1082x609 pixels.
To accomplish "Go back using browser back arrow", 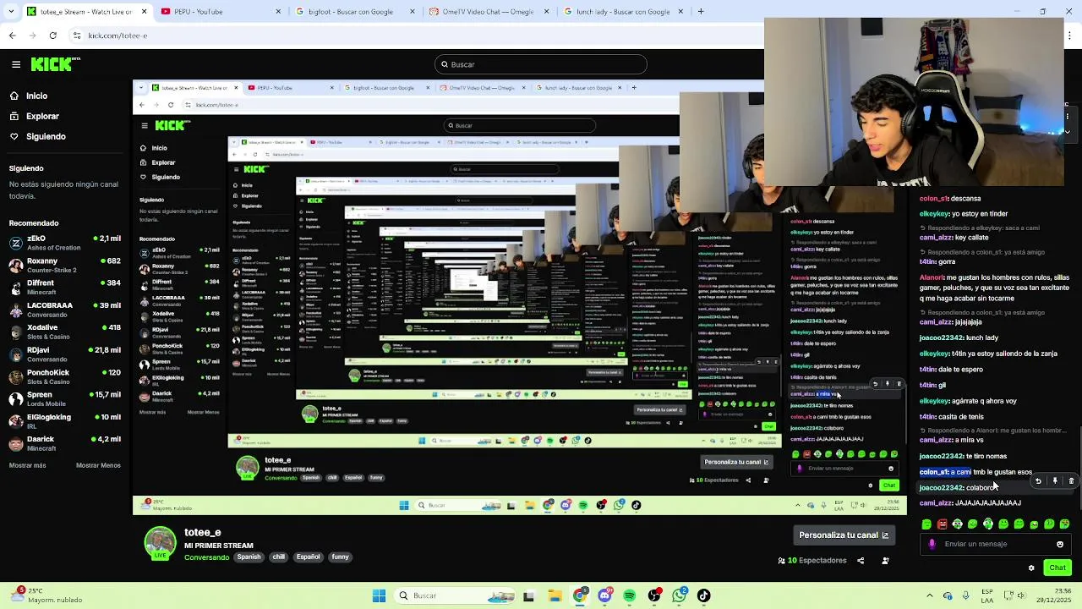I will click(12, 36).
